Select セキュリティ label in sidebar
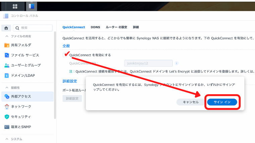This screenshot has width=255, height=143. pyautogui.click(x=21, y=117)
